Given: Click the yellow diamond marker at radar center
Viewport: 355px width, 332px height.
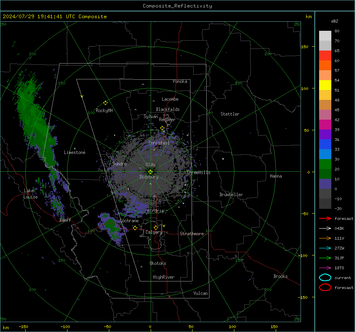Looking at the screenshot, I should (150, 172).
